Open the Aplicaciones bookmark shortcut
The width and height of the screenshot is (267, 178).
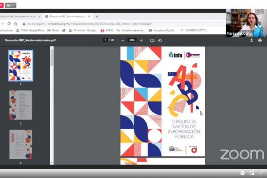coord(6,30)
